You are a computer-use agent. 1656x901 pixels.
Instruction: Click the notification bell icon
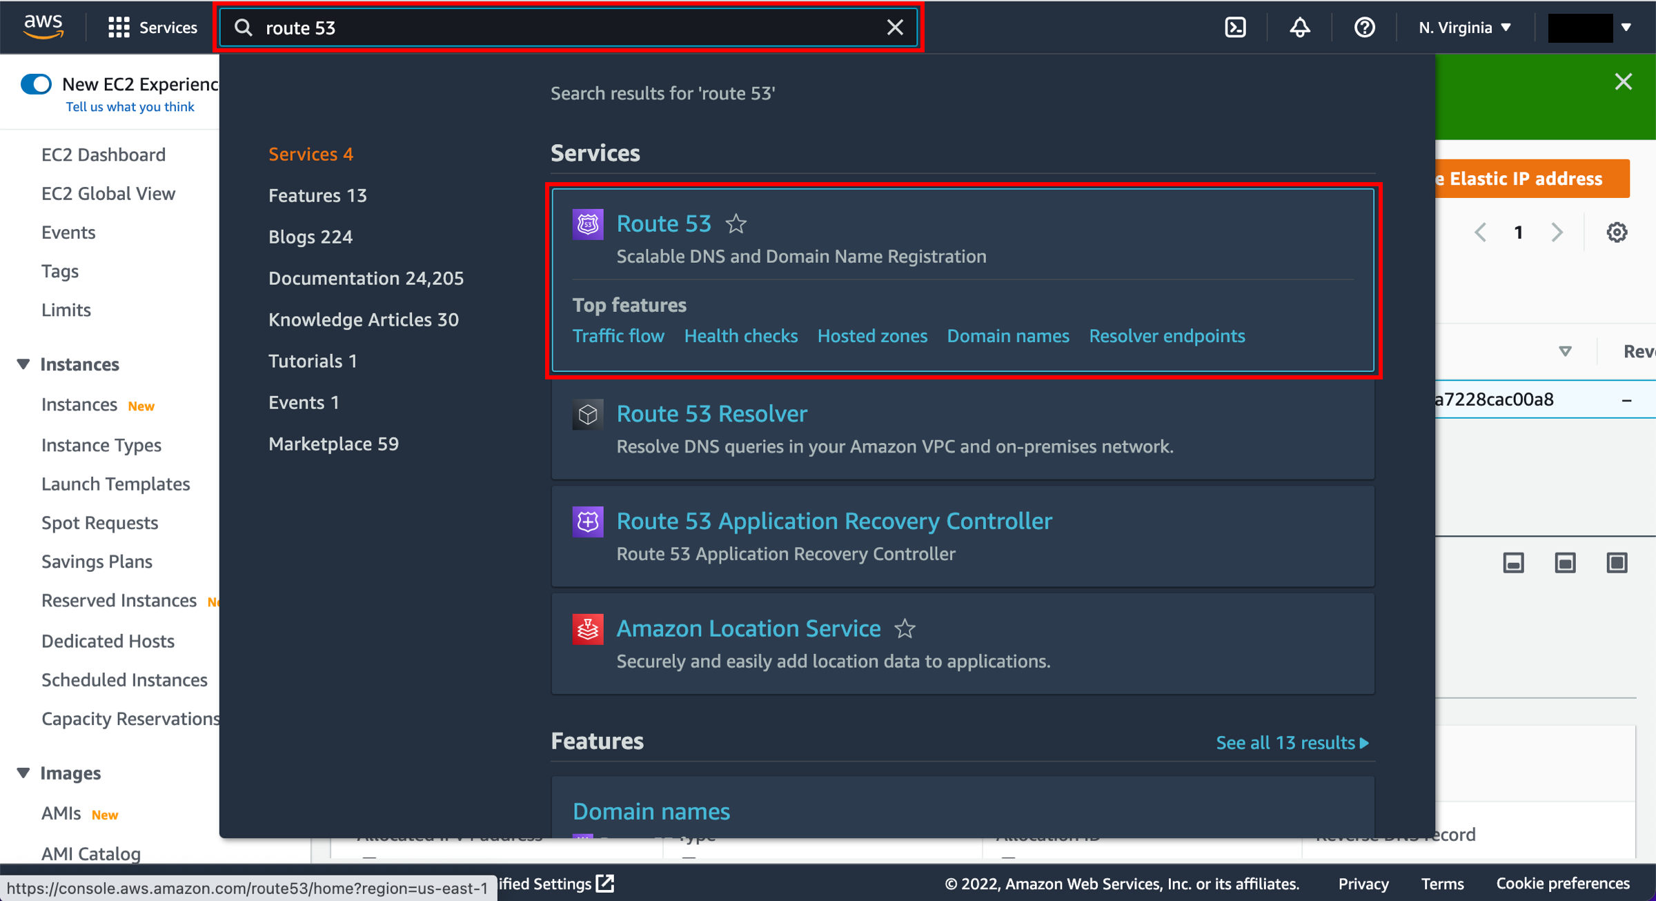pos(1300,28)
